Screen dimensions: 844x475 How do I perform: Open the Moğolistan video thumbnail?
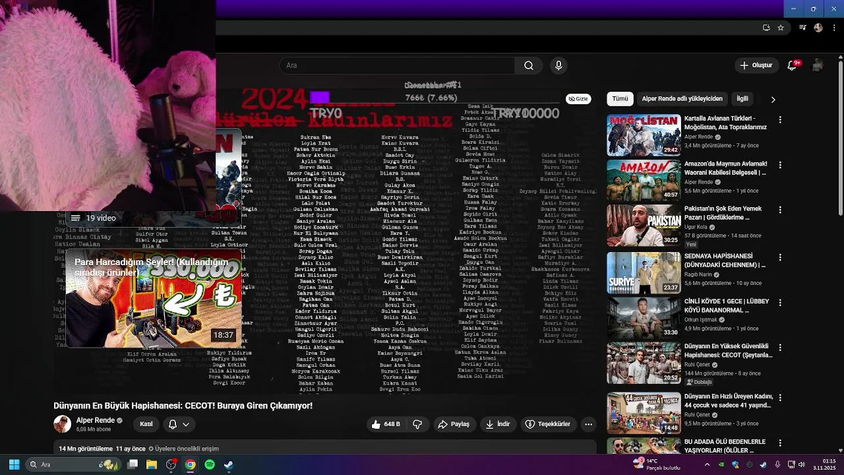644,135
